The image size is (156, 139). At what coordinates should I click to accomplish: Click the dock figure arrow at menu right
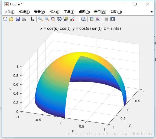pyautogui.click(x=151, y=12)
